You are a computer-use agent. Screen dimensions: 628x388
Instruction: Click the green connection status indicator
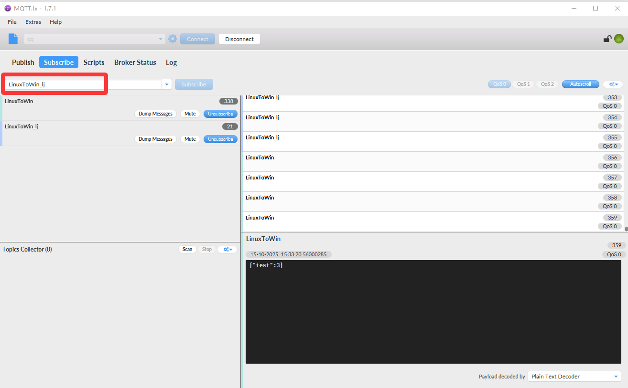tap(619, 39)
